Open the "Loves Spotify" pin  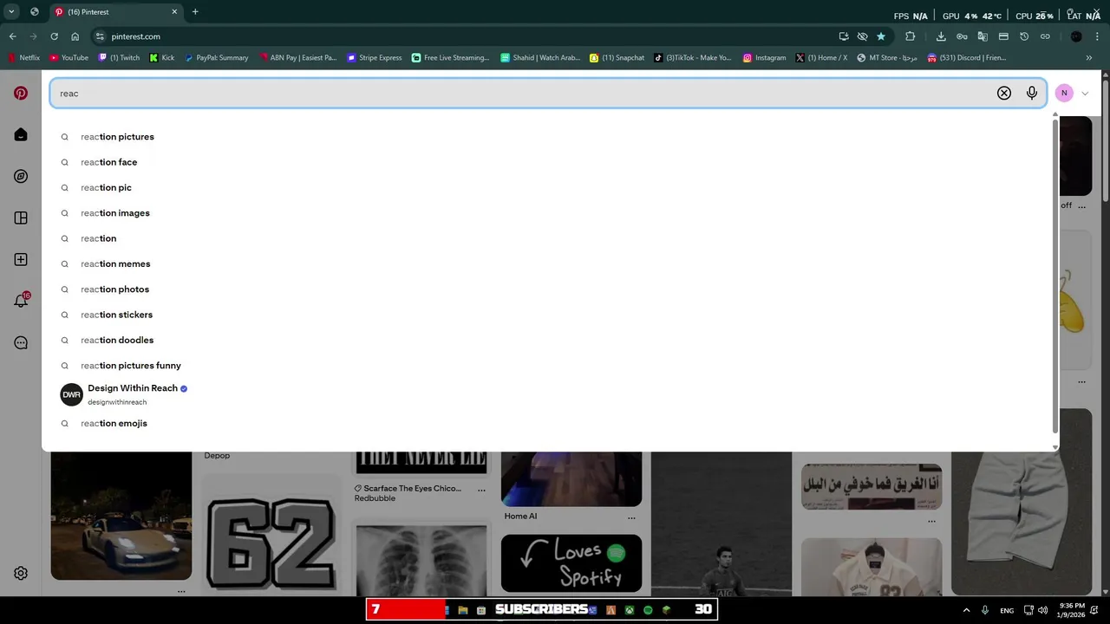[571, 563]
